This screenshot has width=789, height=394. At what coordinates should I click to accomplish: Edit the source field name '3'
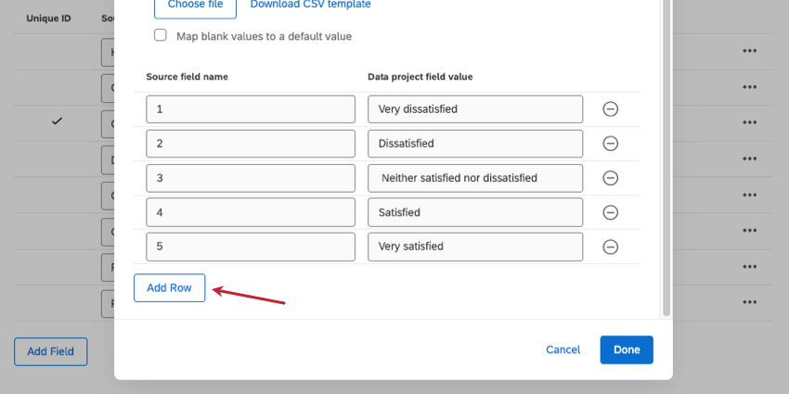(x=251, y=178)
